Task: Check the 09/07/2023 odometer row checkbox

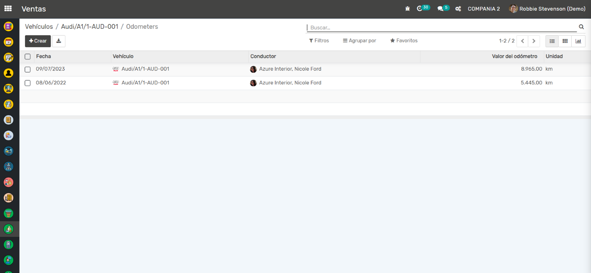Action: [x=28, y=69]
